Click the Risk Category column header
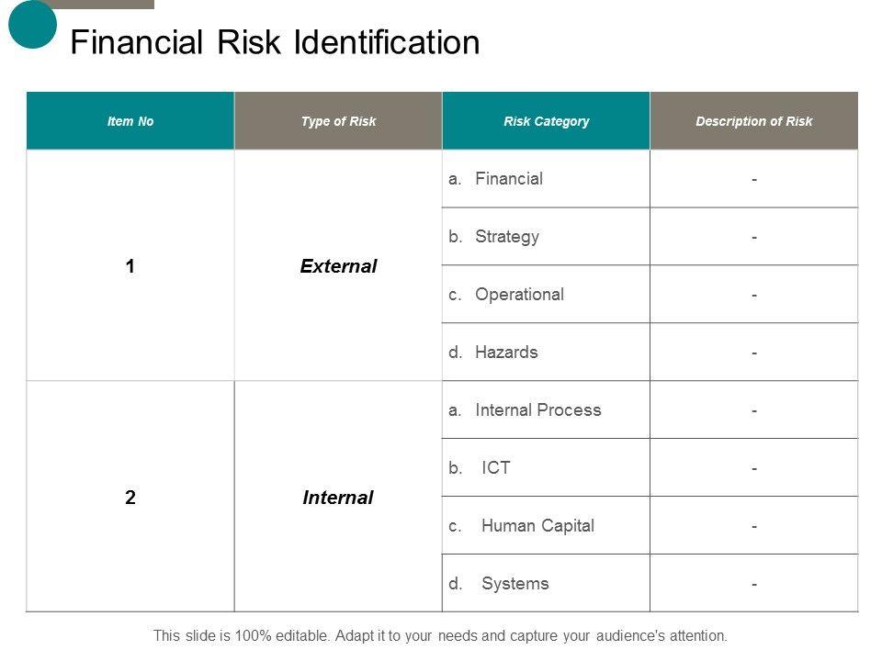882x661 pixels. [x=546, y=121]
